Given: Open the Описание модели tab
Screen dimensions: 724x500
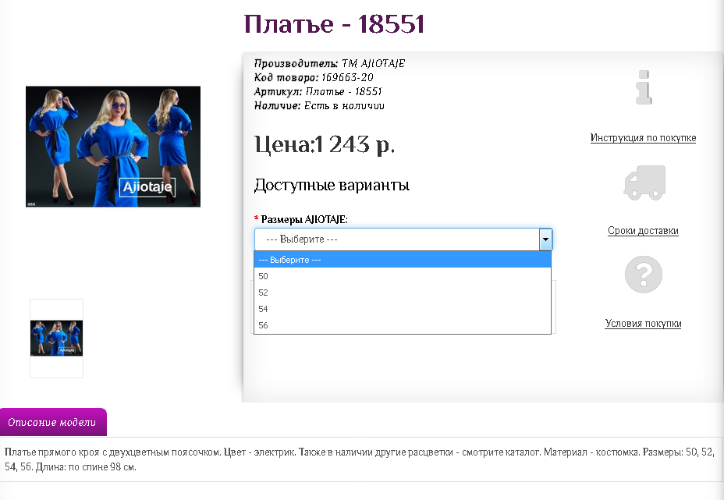Looking at the screenshot, I should [53, 422].
